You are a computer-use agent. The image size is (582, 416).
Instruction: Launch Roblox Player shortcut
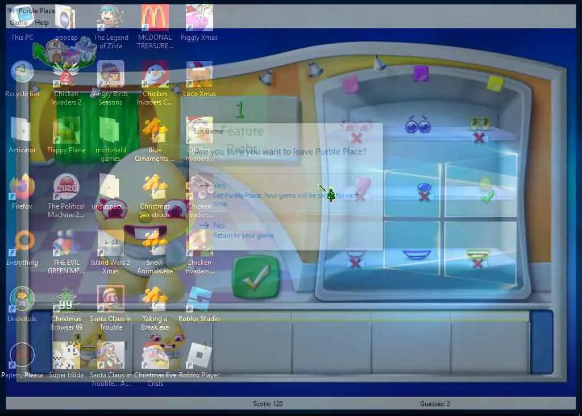(199, 360)
